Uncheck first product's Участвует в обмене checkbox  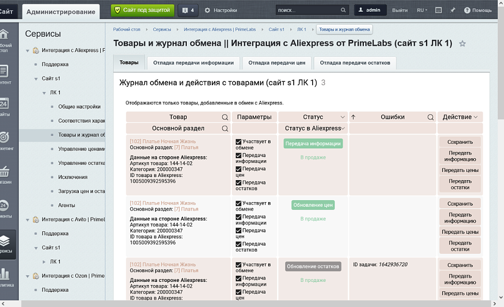[238, 142]
